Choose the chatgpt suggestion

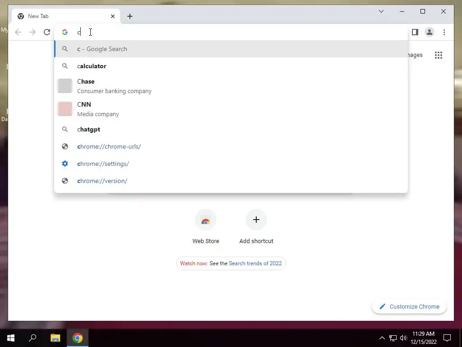pyautogui.click(x=231, y=129)
